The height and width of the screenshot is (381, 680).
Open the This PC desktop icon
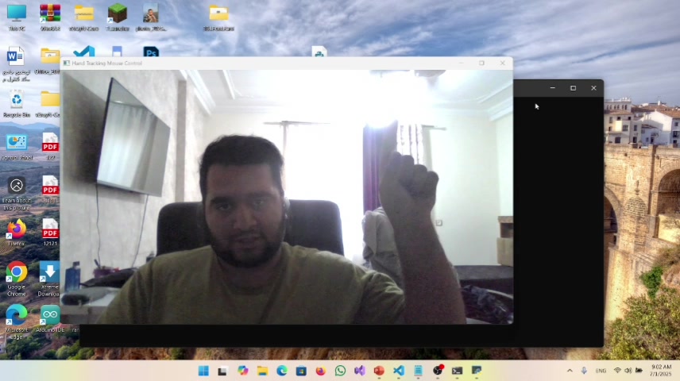(x=17, y=17)
